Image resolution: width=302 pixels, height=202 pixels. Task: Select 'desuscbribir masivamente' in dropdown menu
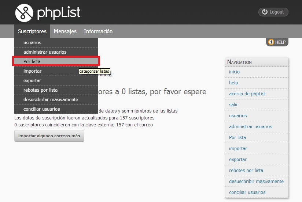pos(51,100)
